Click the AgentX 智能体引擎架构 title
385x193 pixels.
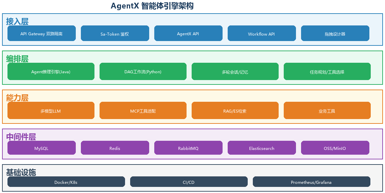point(152,6)
